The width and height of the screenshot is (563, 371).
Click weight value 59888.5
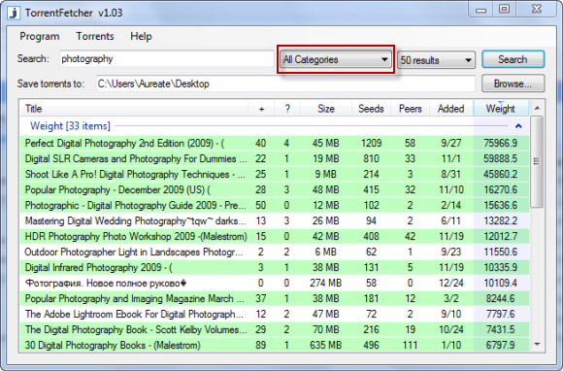tap(500, 158)
